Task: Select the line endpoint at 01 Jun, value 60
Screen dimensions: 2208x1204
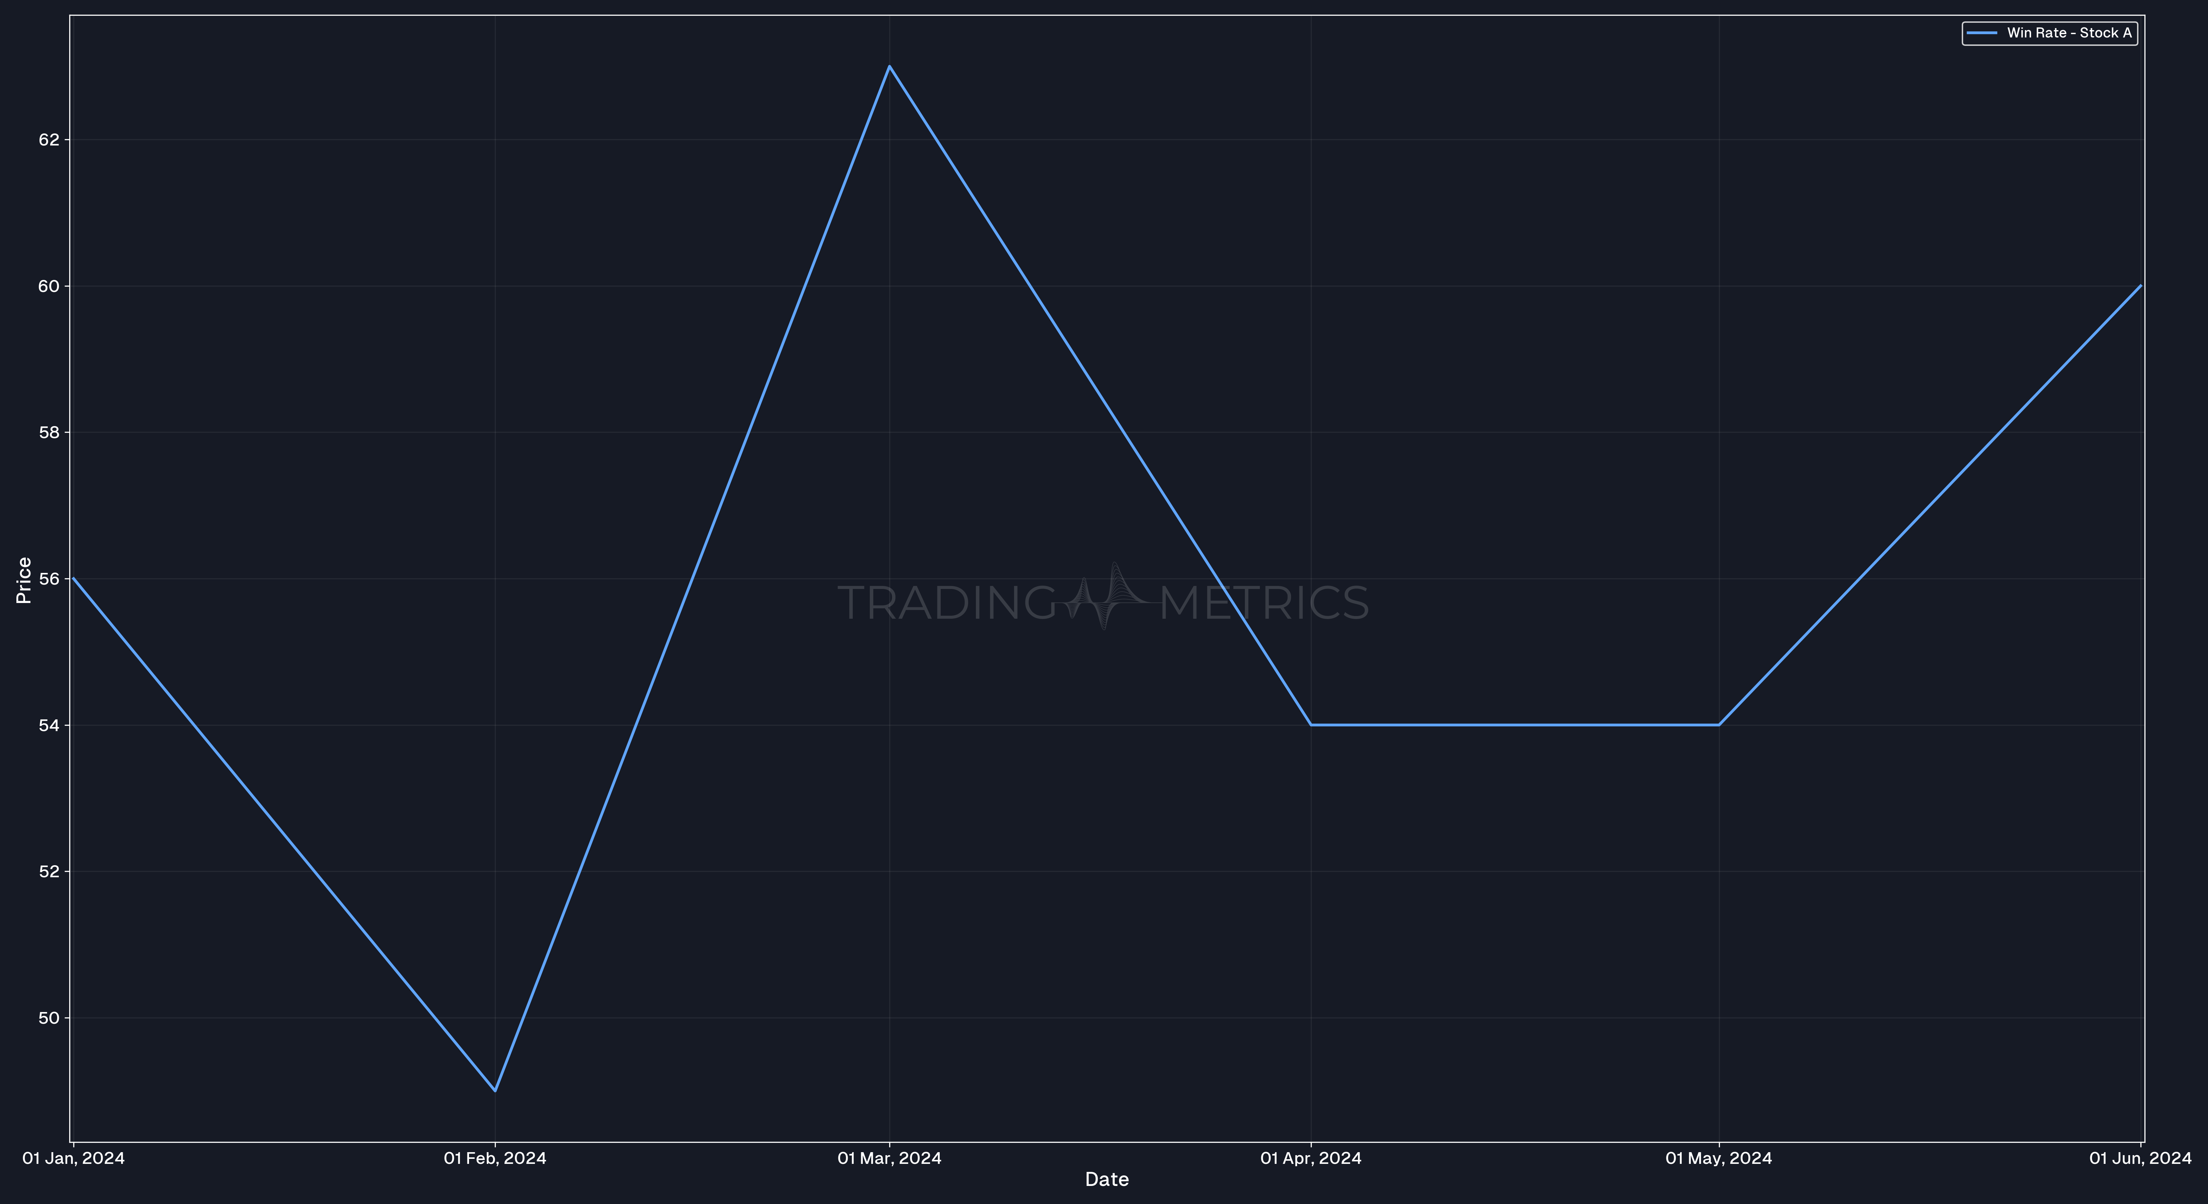Action: [x=2140, y=286]
